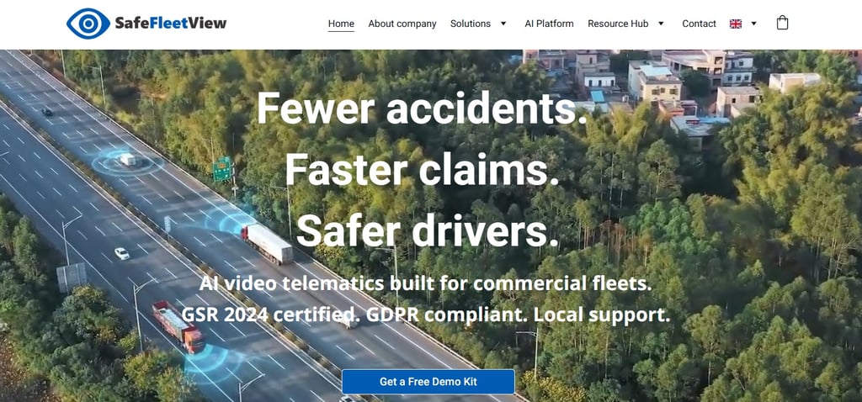Expand the Resource Hub dropdown arrow
This screenshot has width=862, height=402.
pos(661,24)
